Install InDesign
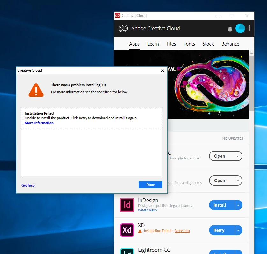This screenshot has width=267, height=254. [x=222, y=205]
